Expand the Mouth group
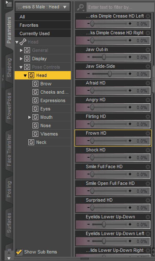Screen dimensions: 155x261 coord(30,117)
